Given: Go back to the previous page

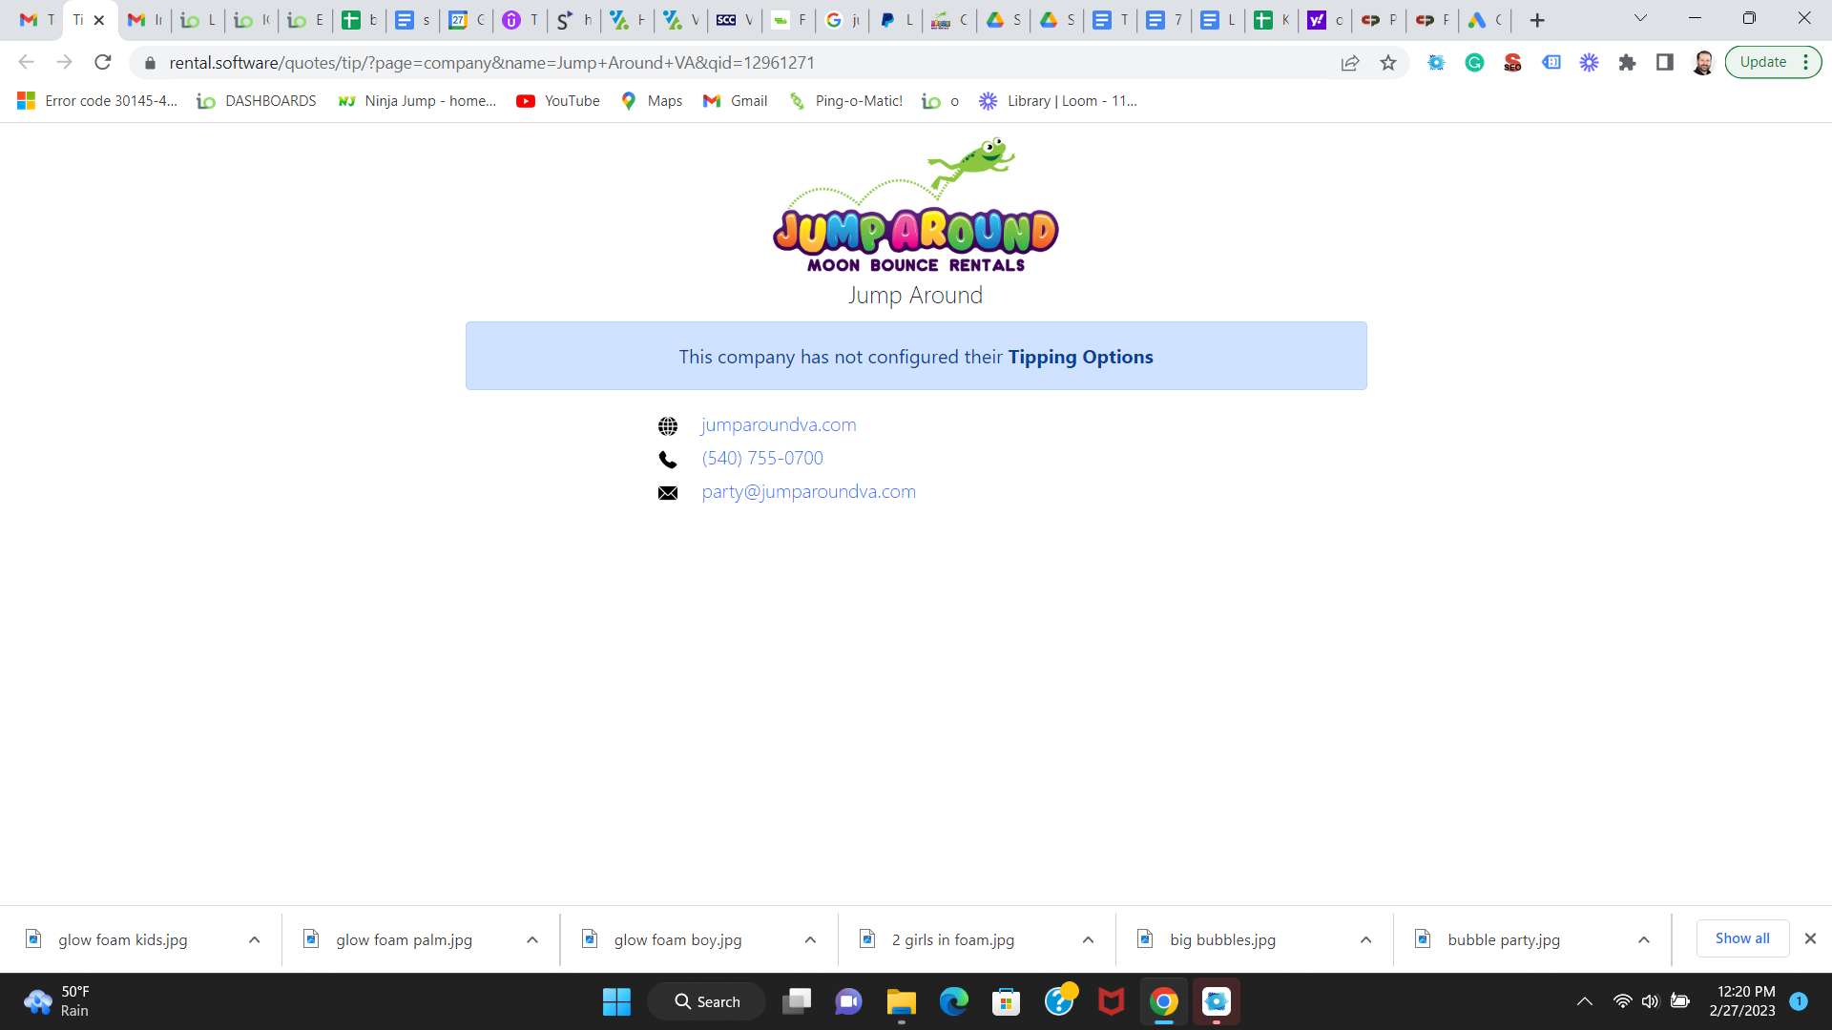Looking at the screenshot, I should pos(26,63).
